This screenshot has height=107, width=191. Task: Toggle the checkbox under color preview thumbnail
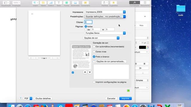pos(73,73)
